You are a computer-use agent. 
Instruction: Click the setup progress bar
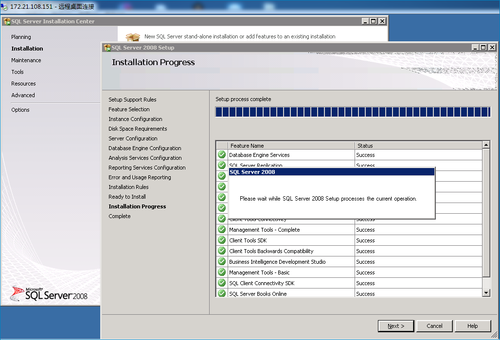pyautogui.click(x=353, y=112)
